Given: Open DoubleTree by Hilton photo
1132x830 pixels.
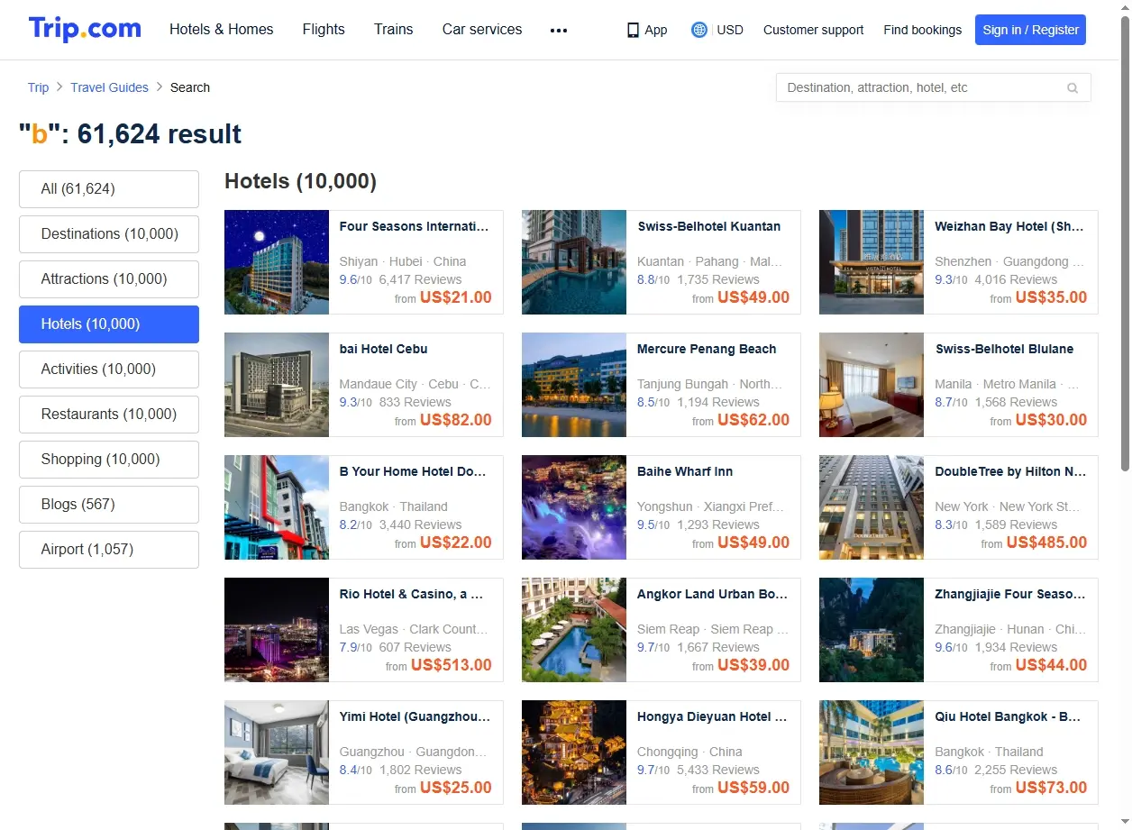Looking at the screenshot, I should 872,507.
